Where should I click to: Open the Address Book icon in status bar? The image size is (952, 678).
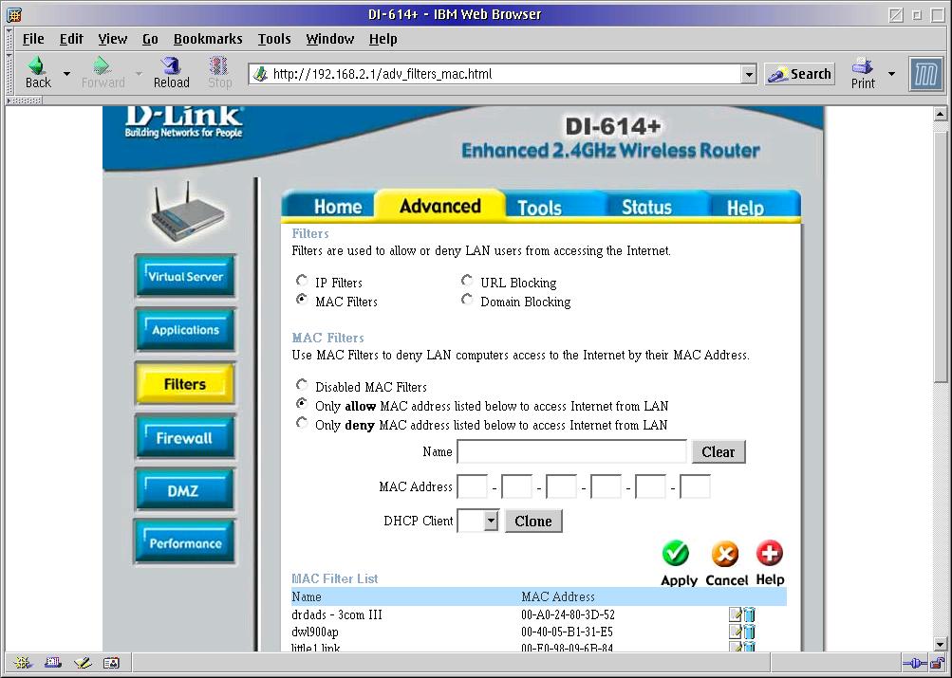111,663
